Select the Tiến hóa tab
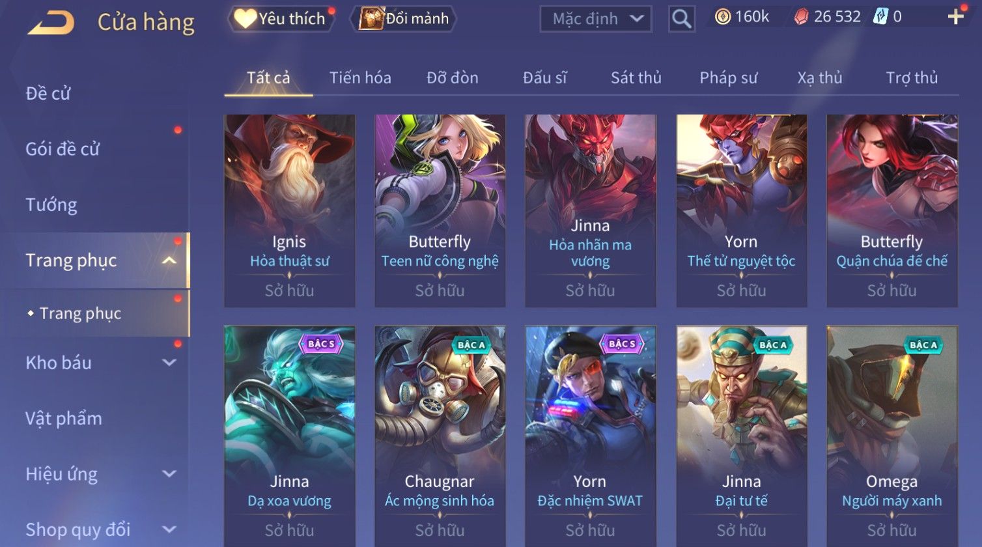982x547 pixels. (360, 78)
